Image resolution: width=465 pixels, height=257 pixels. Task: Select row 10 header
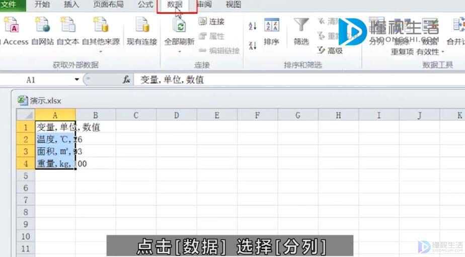click(x=26, y=236)
